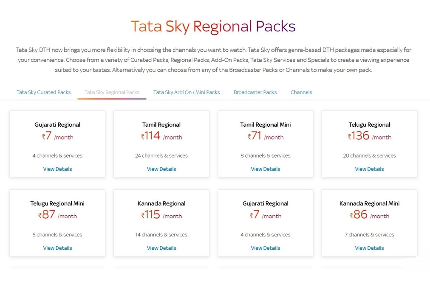View details of the Telugu Regional pack
Image resolution: width=430 pixels, height=286 pixels.
tap(369, 169)
